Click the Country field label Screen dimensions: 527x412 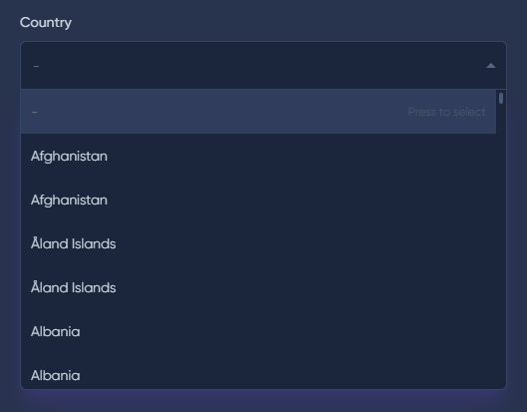(x=46, y=23)
